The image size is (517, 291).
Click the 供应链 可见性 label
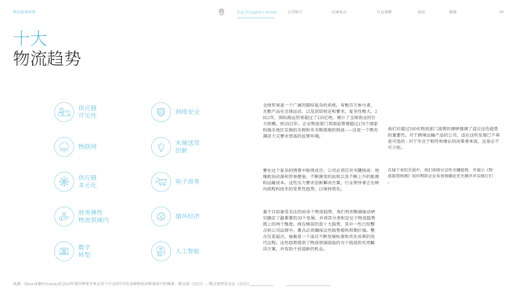[x=87, y=112]
